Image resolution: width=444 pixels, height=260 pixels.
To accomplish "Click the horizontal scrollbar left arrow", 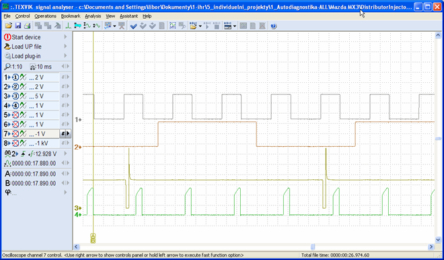I will tap(76, 247).
